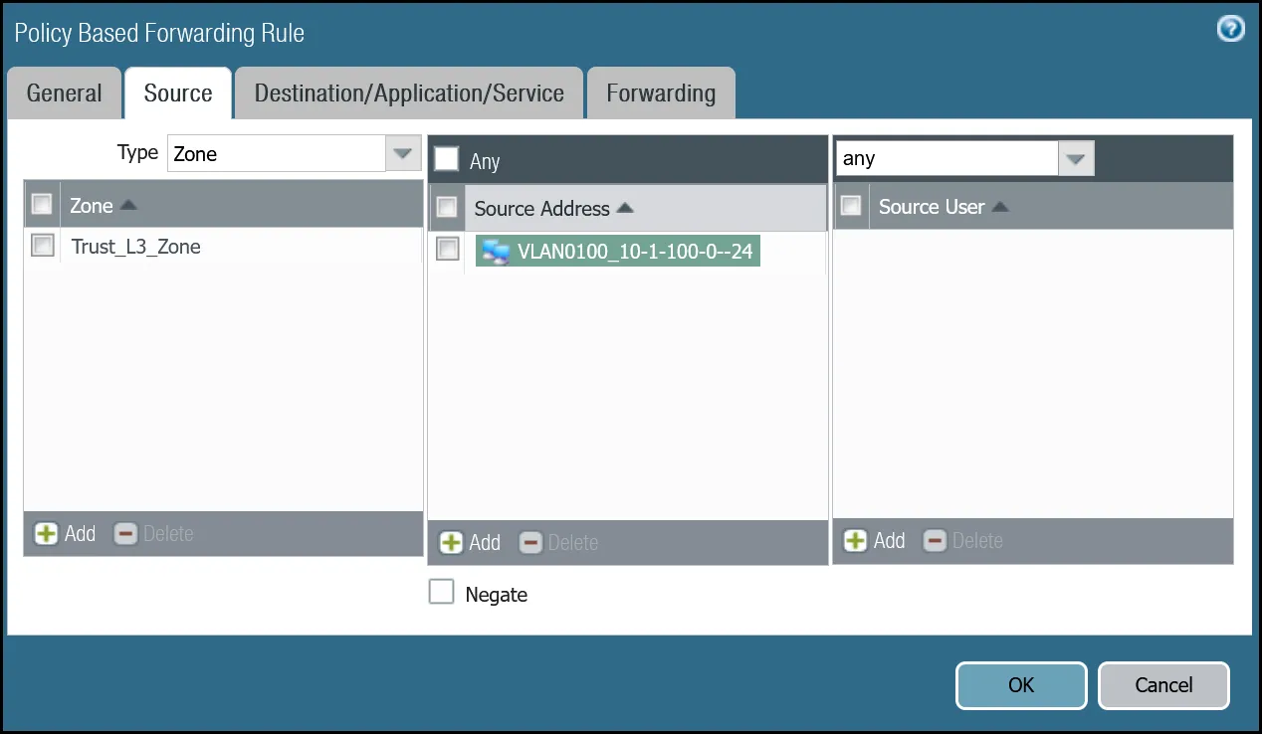Switch to the Forwarding tab
This screenshot has height=734, width=1262.
(x=661, y=92)
